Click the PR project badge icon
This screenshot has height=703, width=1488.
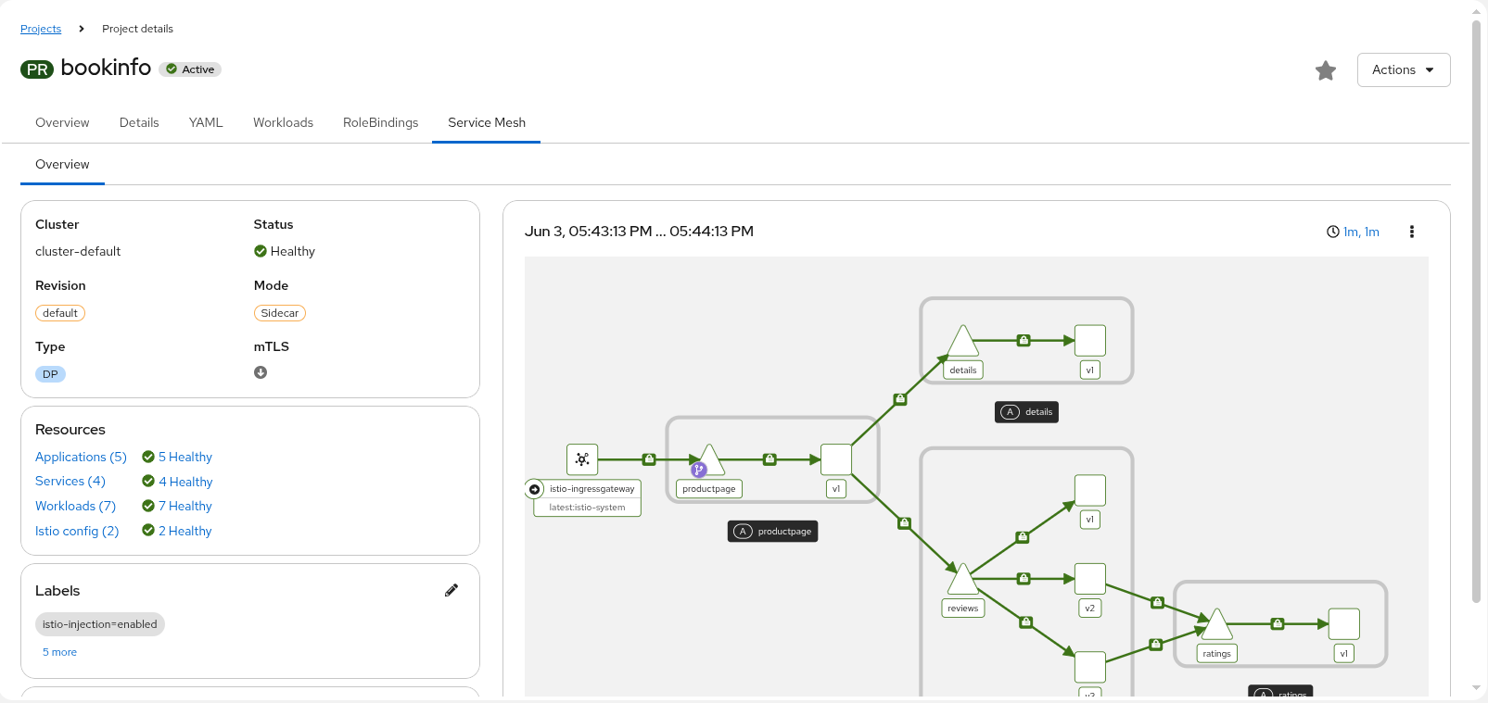coord(37,69)
